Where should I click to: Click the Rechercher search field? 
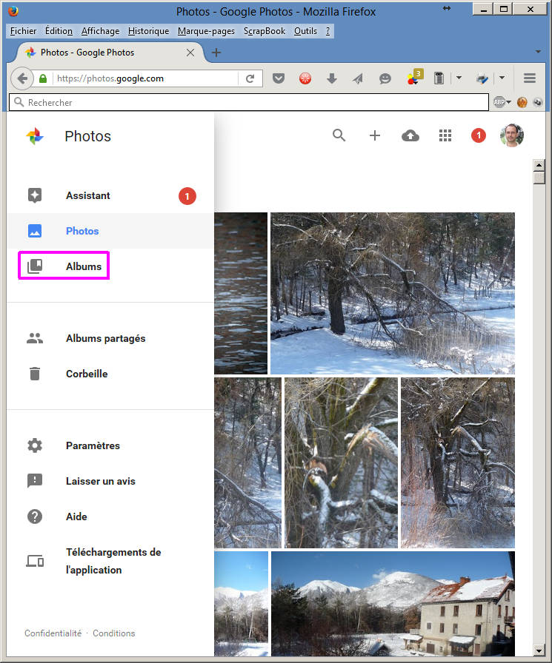(x=249, y=102)
